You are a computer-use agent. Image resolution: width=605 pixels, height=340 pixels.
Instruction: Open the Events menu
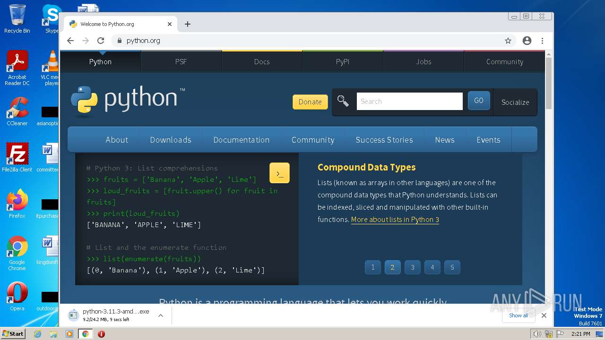[488, 140]
